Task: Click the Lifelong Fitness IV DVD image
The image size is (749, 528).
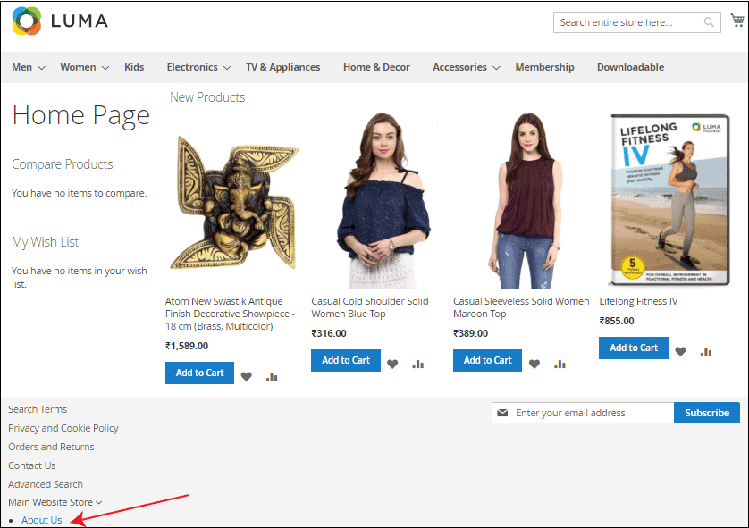Action: point(670,200)
